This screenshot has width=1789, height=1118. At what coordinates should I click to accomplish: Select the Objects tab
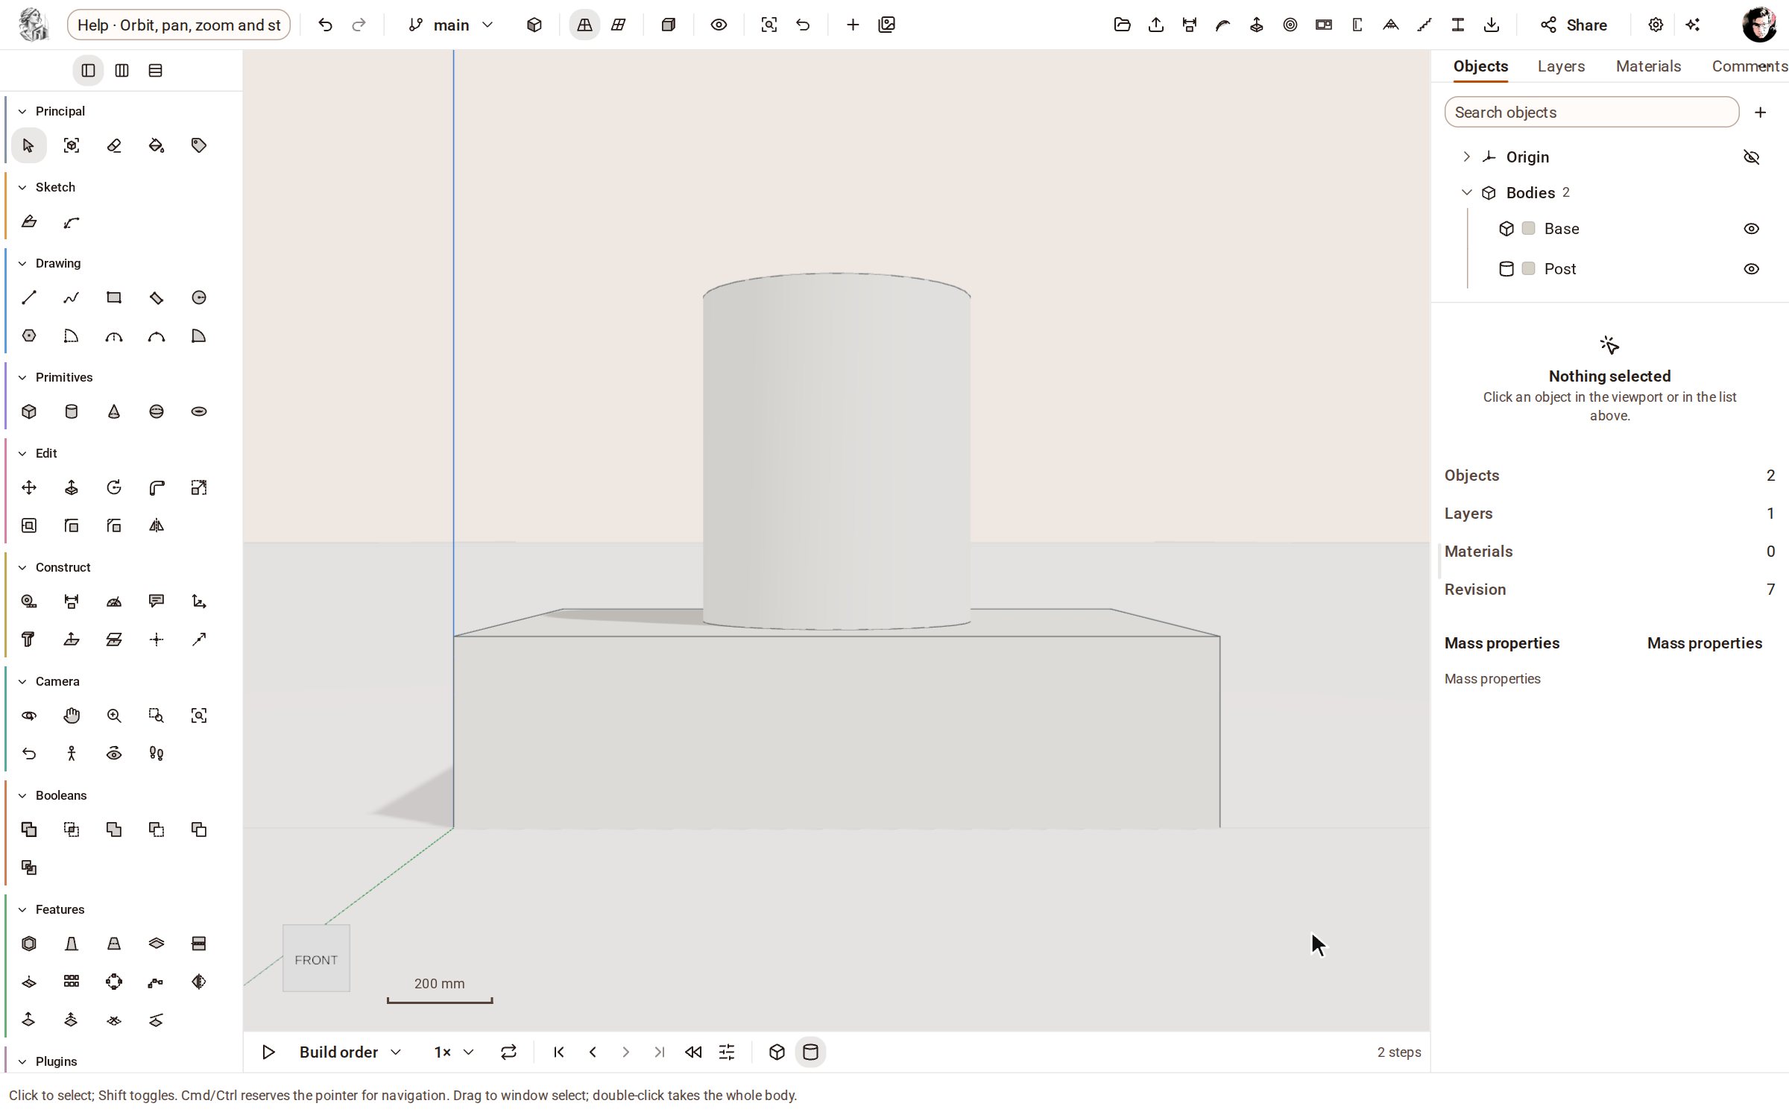pyautogui.click(x=1480, y=66)
